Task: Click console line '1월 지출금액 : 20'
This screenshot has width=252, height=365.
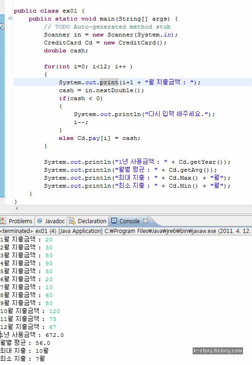Action: pyautogui.click(x=27, y=239)
